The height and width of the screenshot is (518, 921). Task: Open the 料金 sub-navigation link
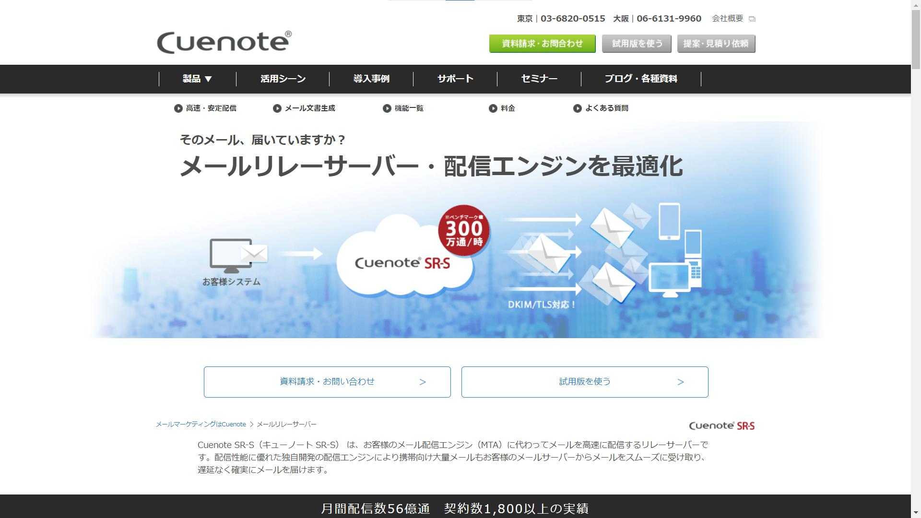coord(508,108)
